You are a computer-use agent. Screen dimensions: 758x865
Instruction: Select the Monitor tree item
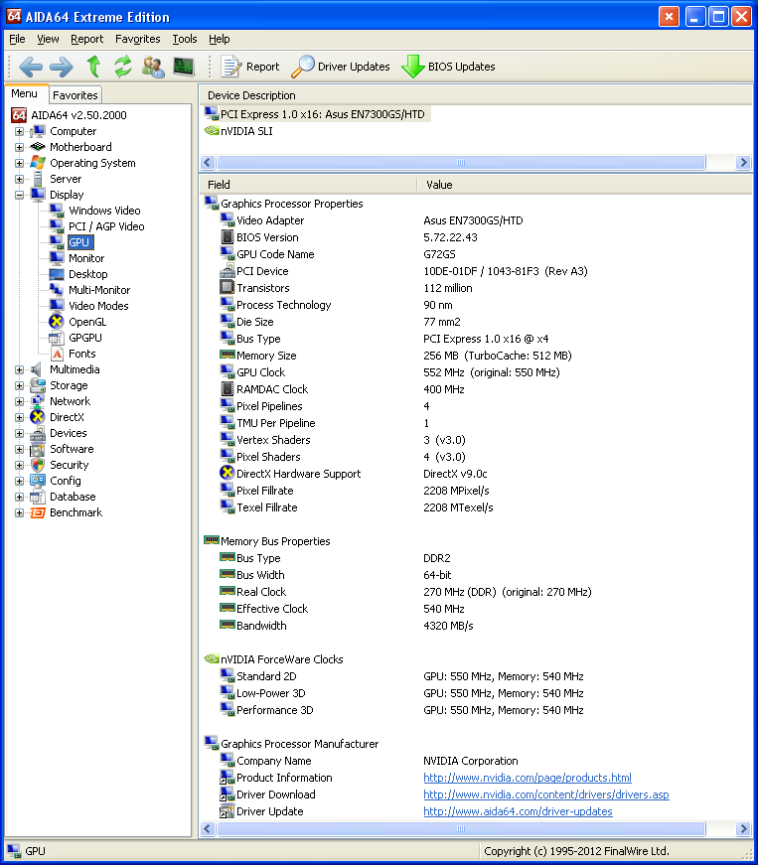click(86, 258)
